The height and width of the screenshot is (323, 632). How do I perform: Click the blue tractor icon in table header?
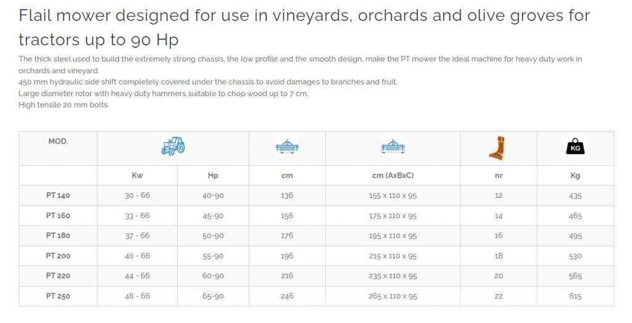pyautogui.click(x=173, y=146)
